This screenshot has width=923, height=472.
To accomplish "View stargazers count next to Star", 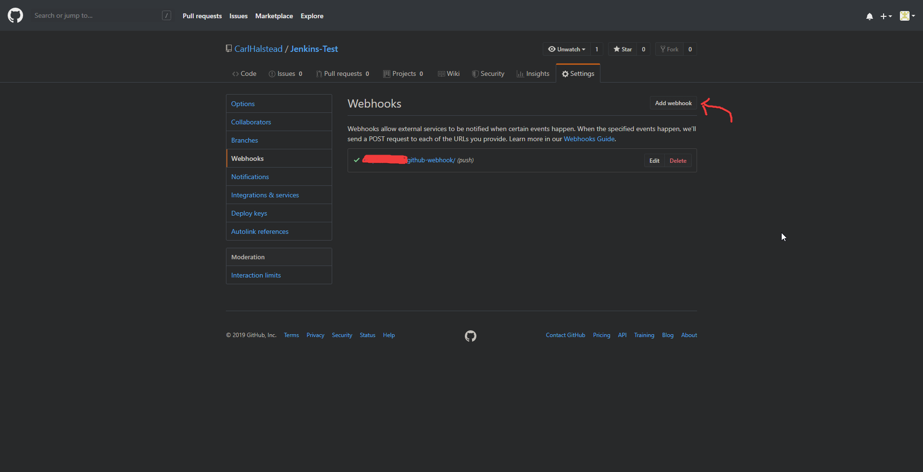I will coord(643,49).
